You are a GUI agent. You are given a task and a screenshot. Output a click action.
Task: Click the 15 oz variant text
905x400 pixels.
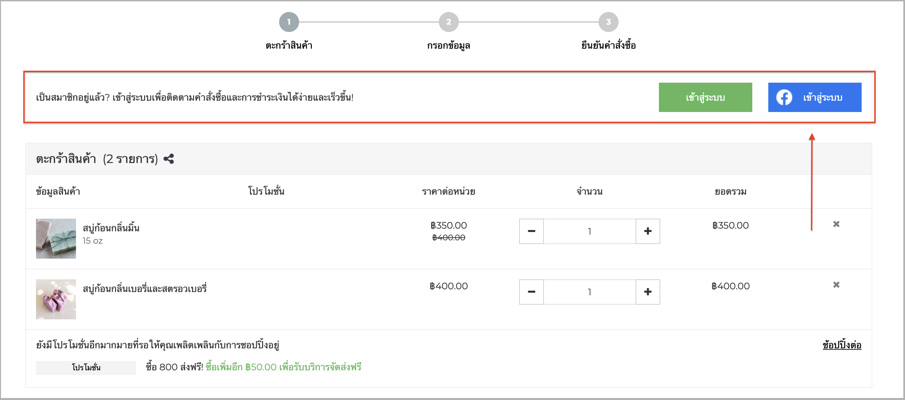pyautogui.click(x=92, y=241)
